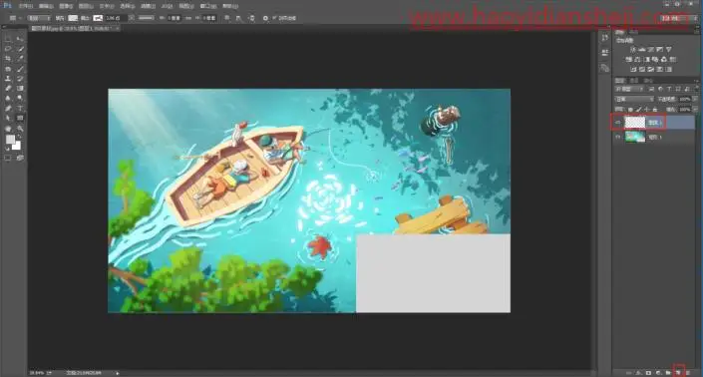The height and width of the screenshot is (377, 703).
Task: Click the create new layer icon
Action: click(678, 373)
